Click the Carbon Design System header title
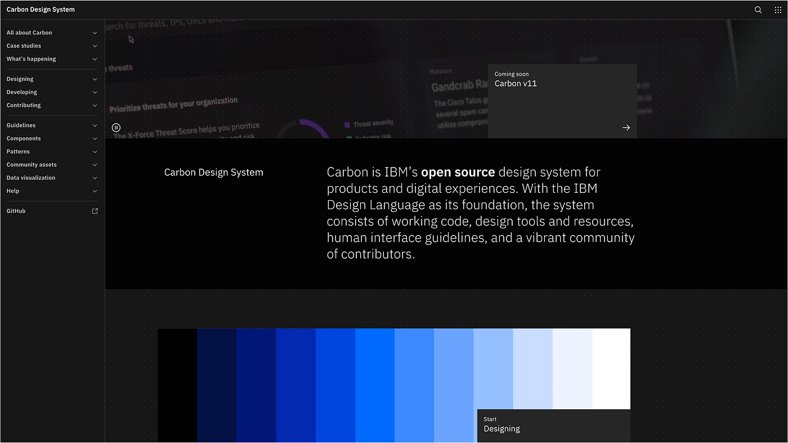This screenshot has height=443, width=788. [x=41, y=10]
